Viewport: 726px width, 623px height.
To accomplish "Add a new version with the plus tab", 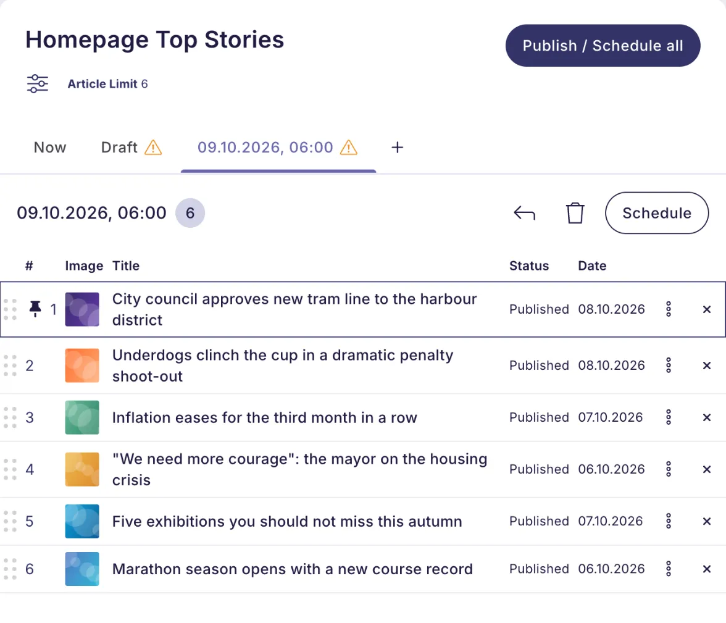I will coord(398,148).
